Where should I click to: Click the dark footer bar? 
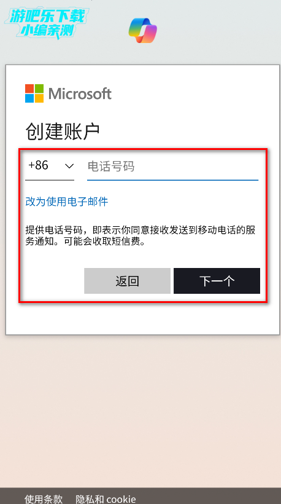140,496
